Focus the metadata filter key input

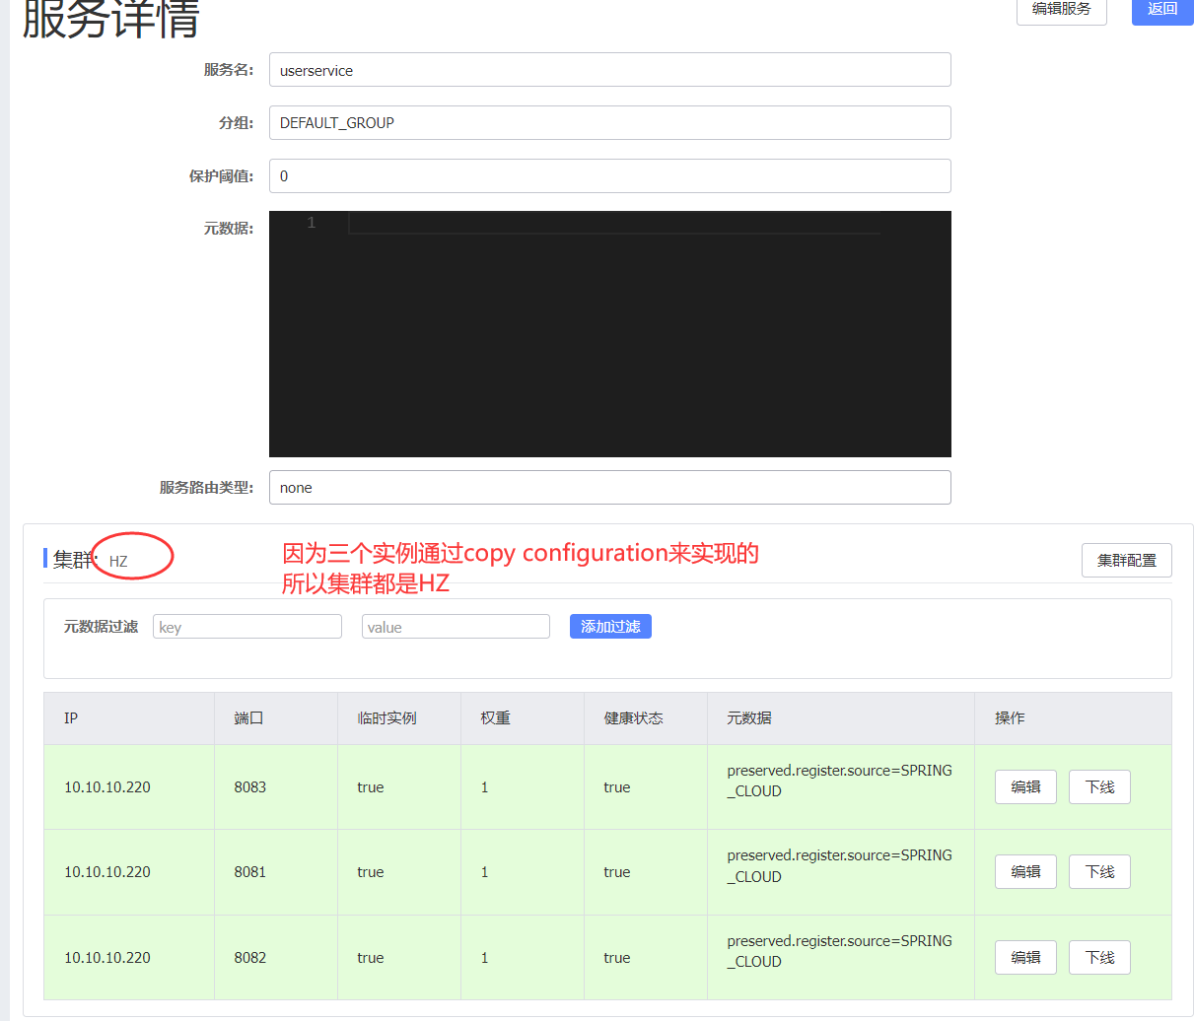pos(247,627)
